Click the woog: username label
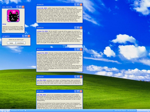This screenshot has width=150, height=112. pos(4,24)
